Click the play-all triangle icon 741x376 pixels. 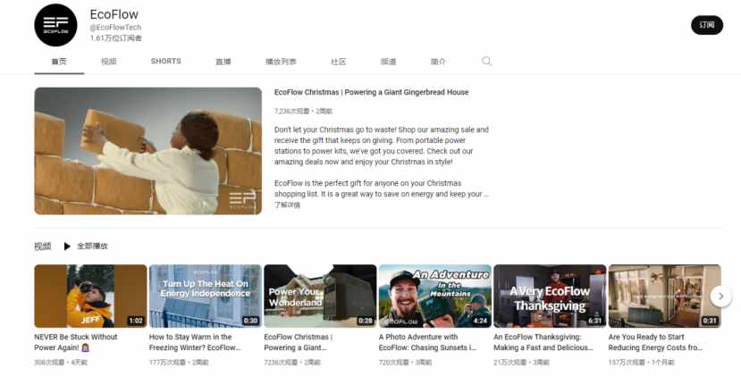67,246
